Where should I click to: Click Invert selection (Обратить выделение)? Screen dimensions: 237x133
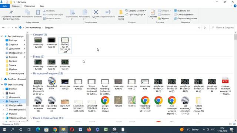click(x=186, y=18)
